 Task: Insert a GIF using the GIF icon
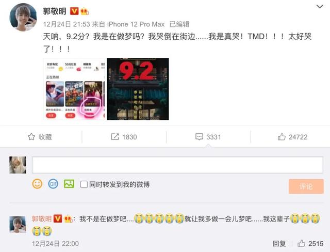tap(53, 184)
